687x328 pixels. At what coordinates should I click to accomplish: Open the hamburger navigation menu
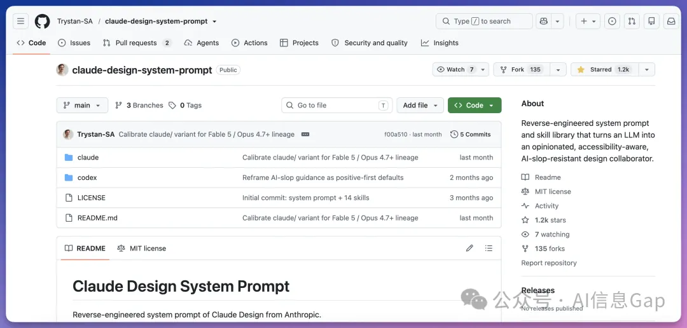coord(20,21)
